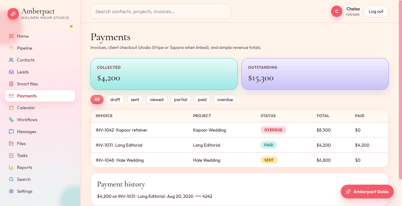Go to Workflows label
This screenshot has width=402, height=206.
point(27,120)
